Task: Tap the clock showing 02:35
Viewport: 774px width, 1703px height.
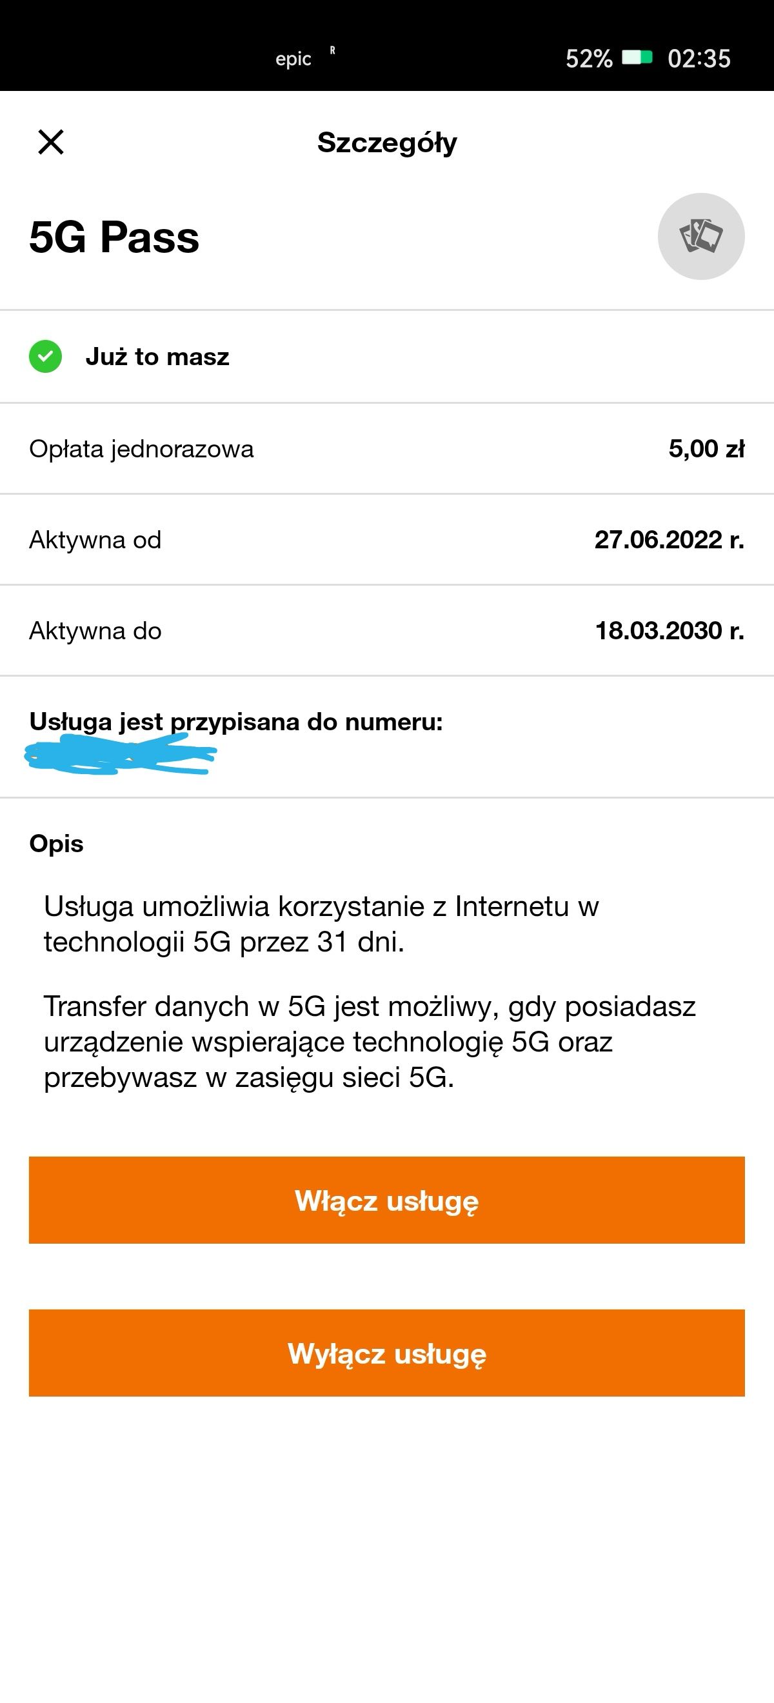Action: tap(699, 58)
